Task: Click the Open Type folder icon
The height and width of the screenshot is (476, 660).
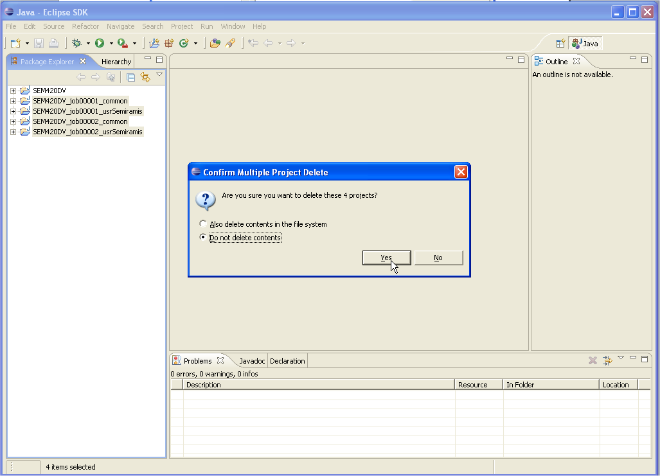Action: click(215, 43)
